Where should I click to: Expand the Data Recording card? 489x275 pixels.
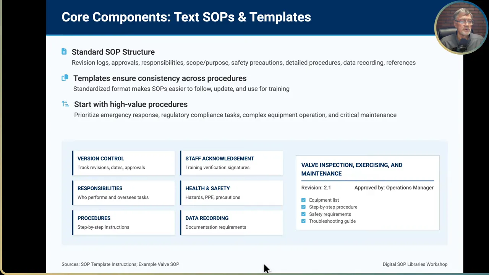point(231,222)
